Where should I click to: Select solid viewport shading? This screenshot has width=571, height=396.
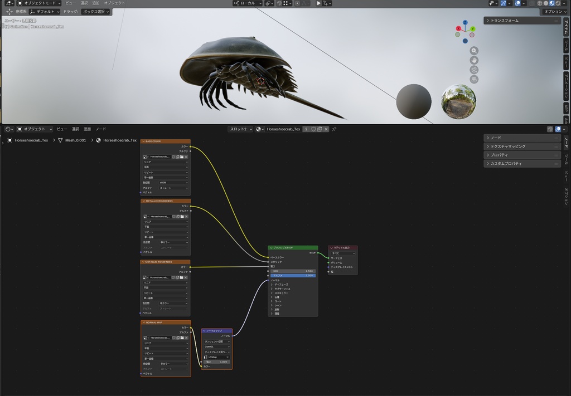pyautogui.click(x=546, y=3)
